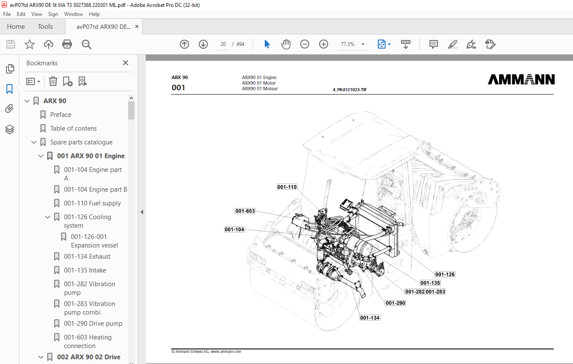
Task: Collapse the 001-126 Cooling system bookmark
Action: (48, 217)
